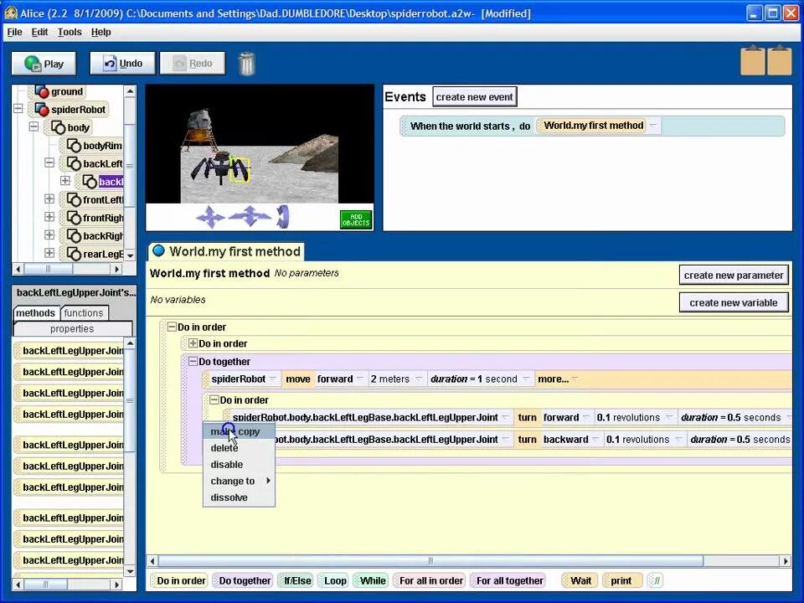Collapse the Do together block

click(x=193, y=361)
